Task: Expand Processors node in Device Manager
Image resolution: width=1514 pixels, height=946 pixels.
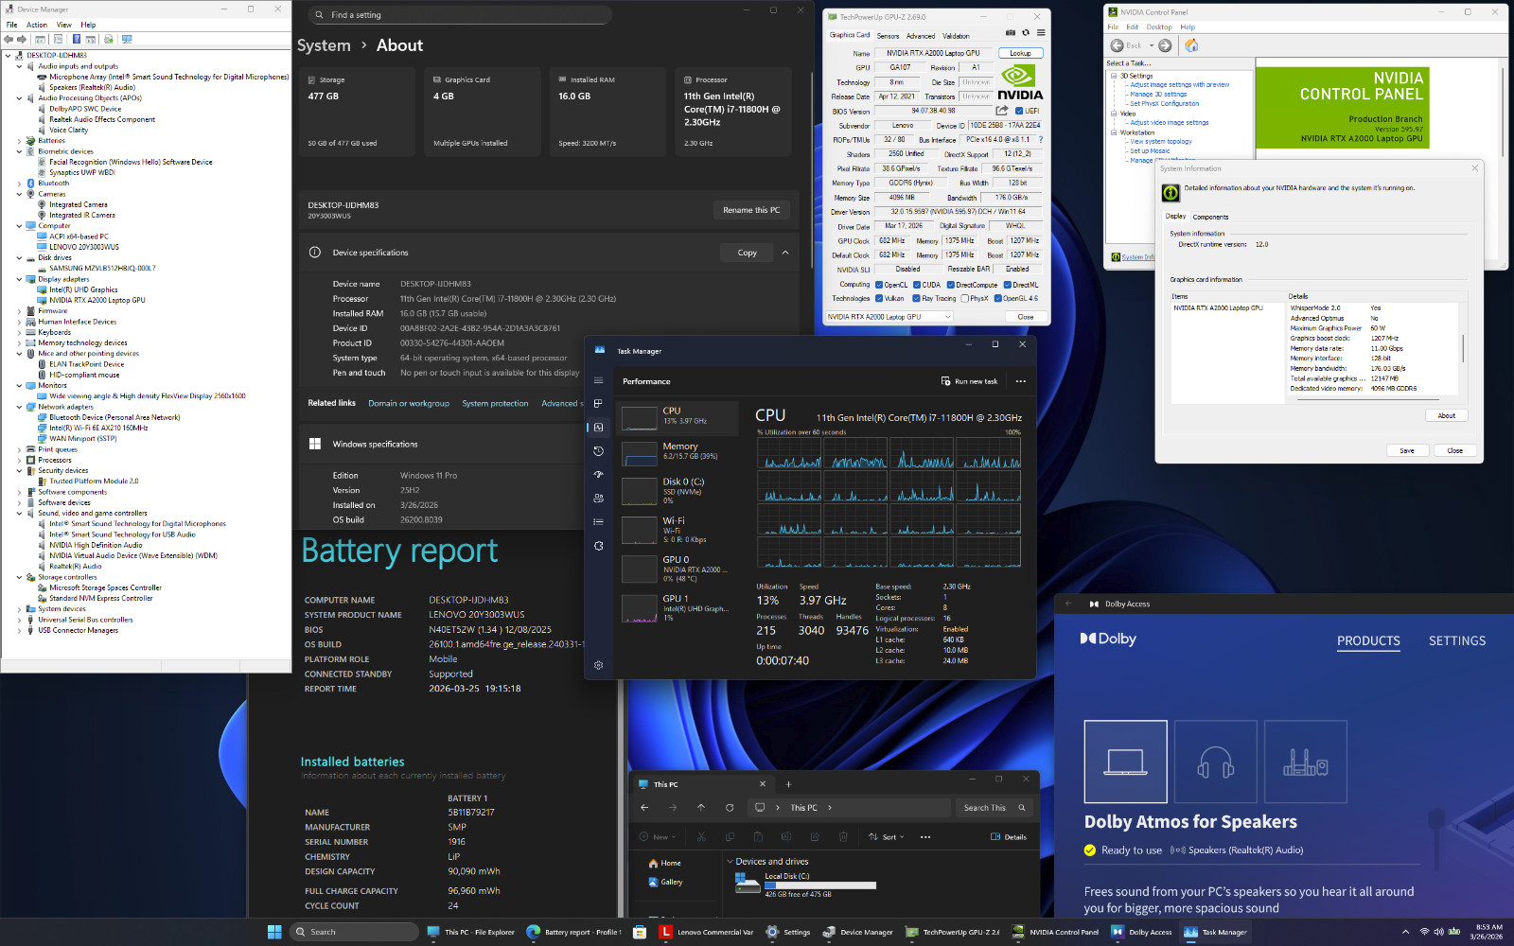Action: 19,460
